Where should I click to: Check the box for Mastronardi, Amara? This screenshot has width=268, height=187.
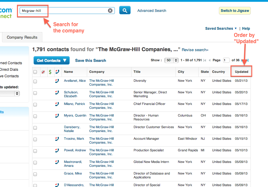(35, 163)
